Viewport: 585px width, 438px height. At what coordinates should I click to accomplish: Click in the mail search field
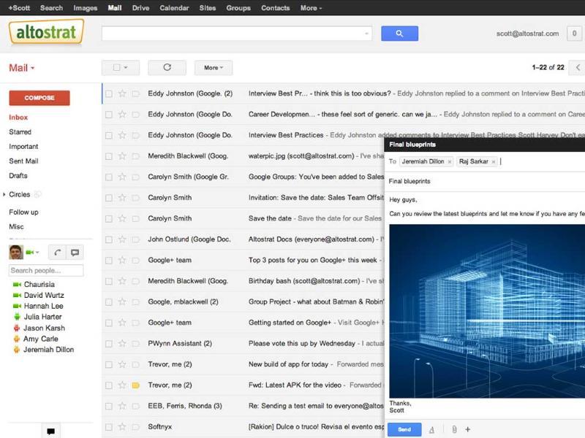click(236, 34)
